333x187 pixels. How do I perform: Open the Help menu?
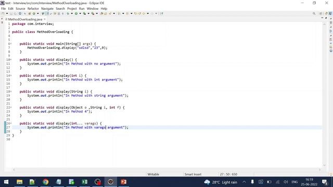tap(104, 8)
